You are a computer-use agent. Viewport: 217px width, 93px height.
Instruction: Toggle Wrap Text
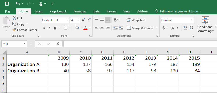(136, 20)
